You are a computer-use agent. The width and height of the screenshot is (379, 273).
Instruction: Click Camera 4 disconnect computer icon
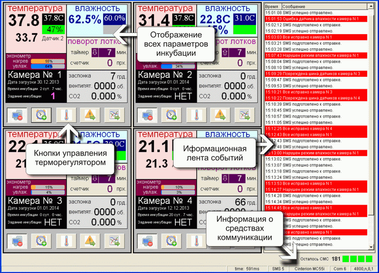147,241
